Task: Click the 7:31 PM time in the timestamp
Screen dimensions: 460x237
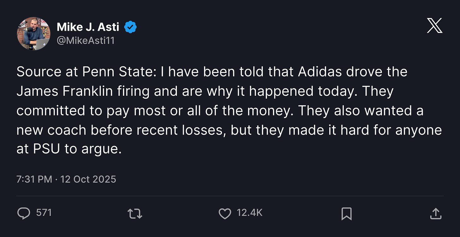Action: pos(34,179)
